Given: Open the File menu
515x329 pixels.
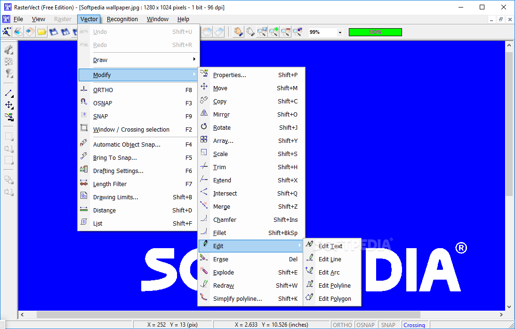Looking at the screenshot, I should click(x=18, y=19).
